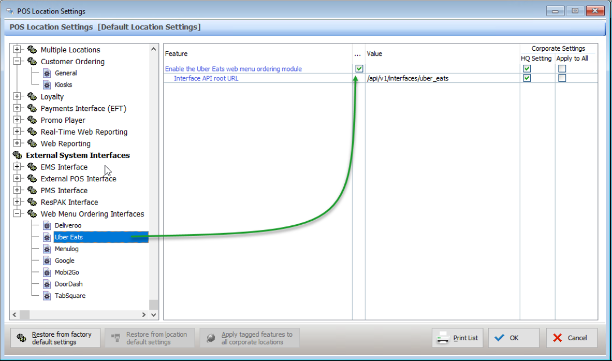Expand the PMS Interface tree node
The height and width of the screenshot is (361, 612).
coord(17,191)
